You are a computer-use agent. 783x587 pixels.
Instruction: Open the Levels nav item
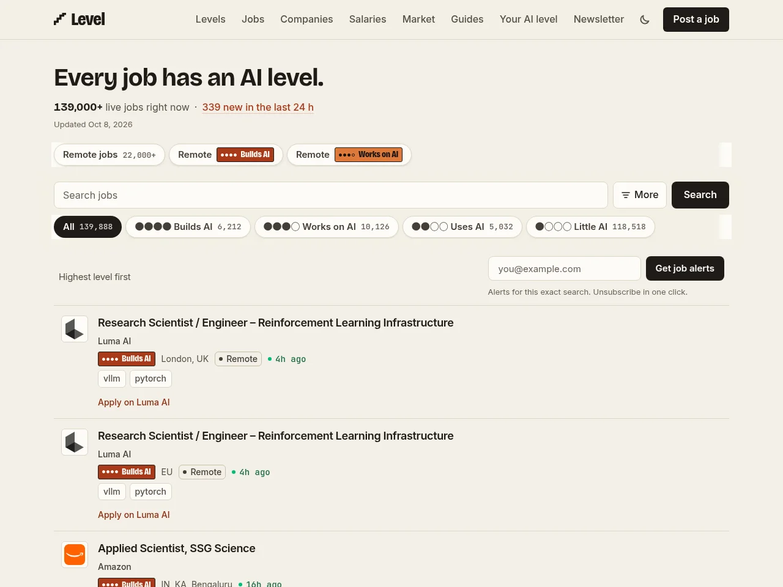(x=210, y=20)
